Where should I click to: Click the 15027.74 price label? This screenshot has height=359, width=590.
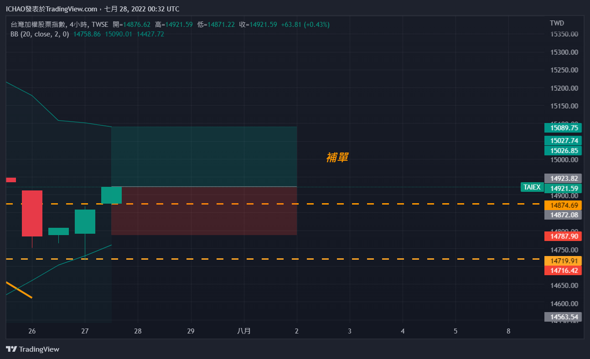pos(563,141)
